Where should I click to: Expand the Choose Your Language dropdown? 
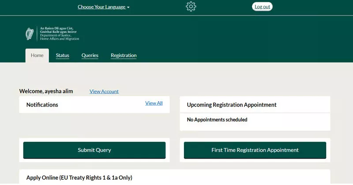pyautogui.click(x=101, y=7)
